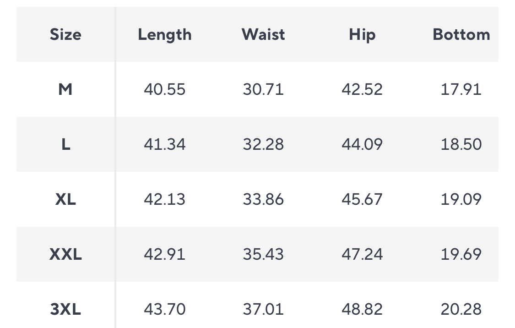Select the XL size row label
The width and height of the screenshot is (515, 328).
click(x=65, y=199)
